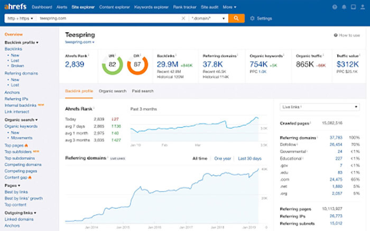Image resolution: width=370 pixels, height=231 pixels.
Task: Open Alerts in the top navigation
Action: pos(62,7)
